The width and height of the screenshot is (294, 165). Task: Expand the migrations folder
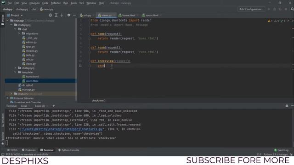19,33
